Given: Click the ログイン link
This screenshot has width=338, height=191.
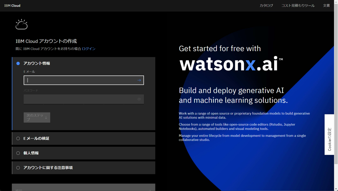Looking at the screenshot, I should point(89,49).
